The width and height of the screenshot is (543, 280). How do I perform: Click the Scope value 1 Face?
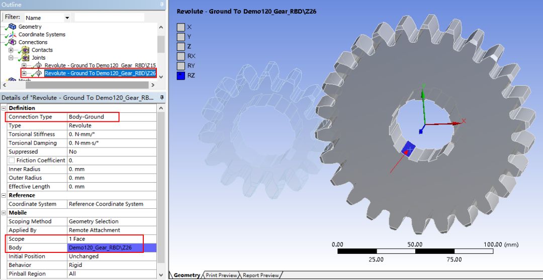point(112,239)
